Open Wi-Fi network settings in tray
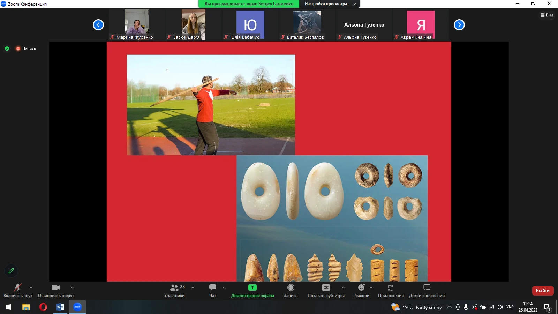558x314 pixels. pos(491,307)
